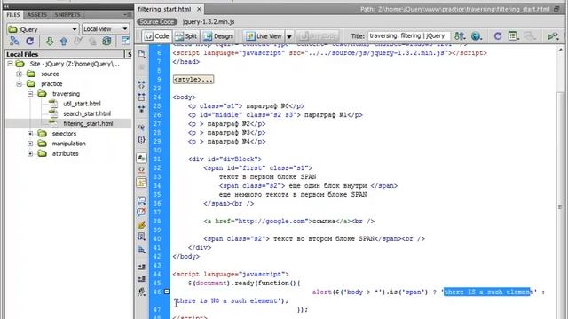Collapse the Site - jQuery root node
The height and width of the screenshot is (319, 568).
click(10, 64)
